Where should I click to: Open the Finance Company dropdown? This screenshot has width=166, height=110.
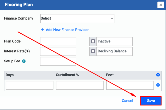coord(77,19)
